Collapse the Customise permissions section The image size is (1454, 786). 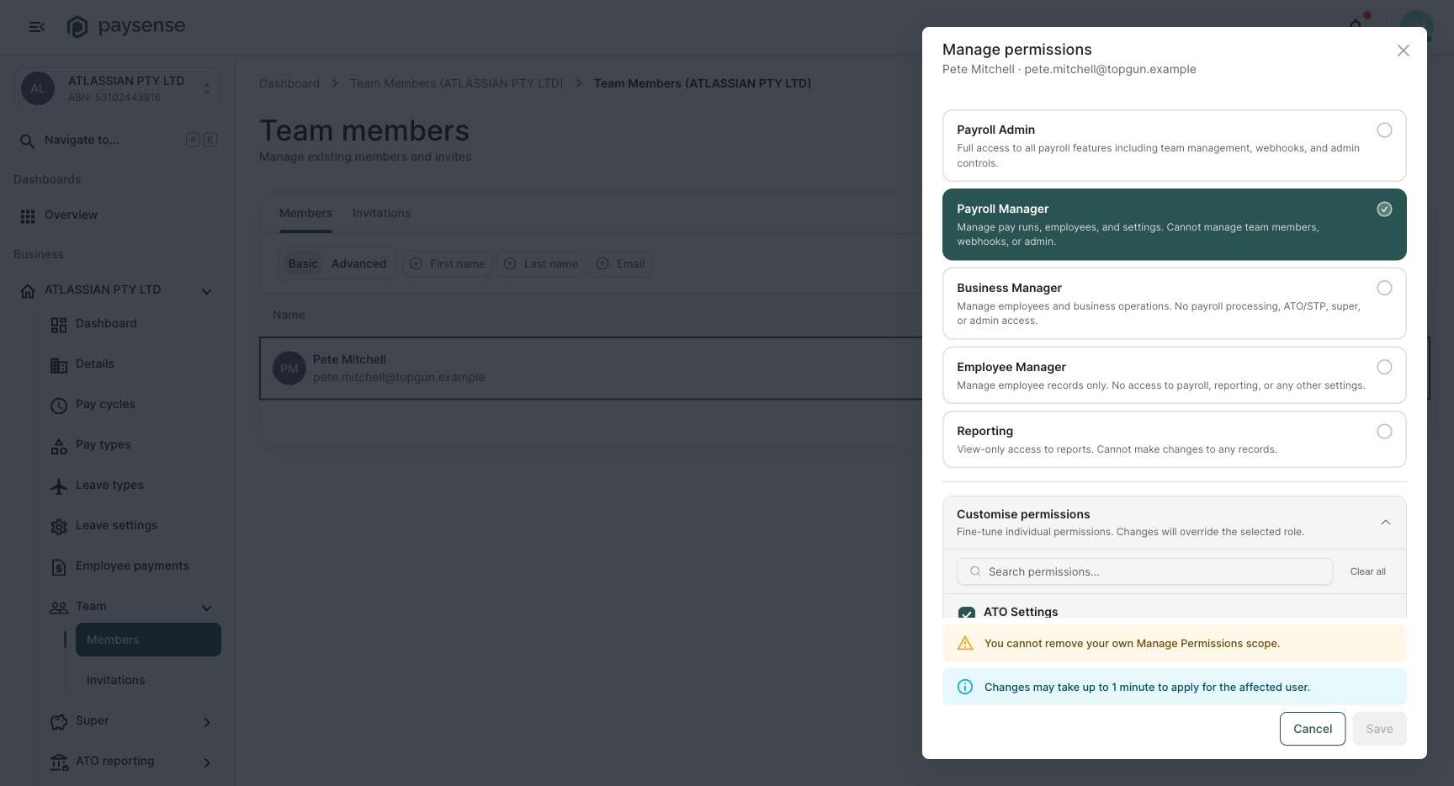click(x=1385, y=523)
